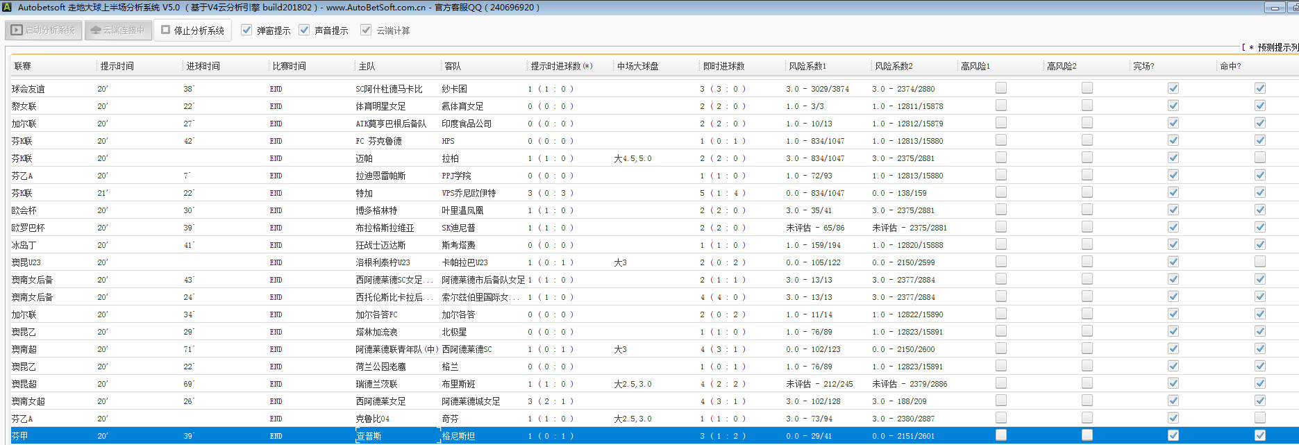
Task: Uncheck 完场 box in 克鲁比04 row
Action: (1173, 418)
